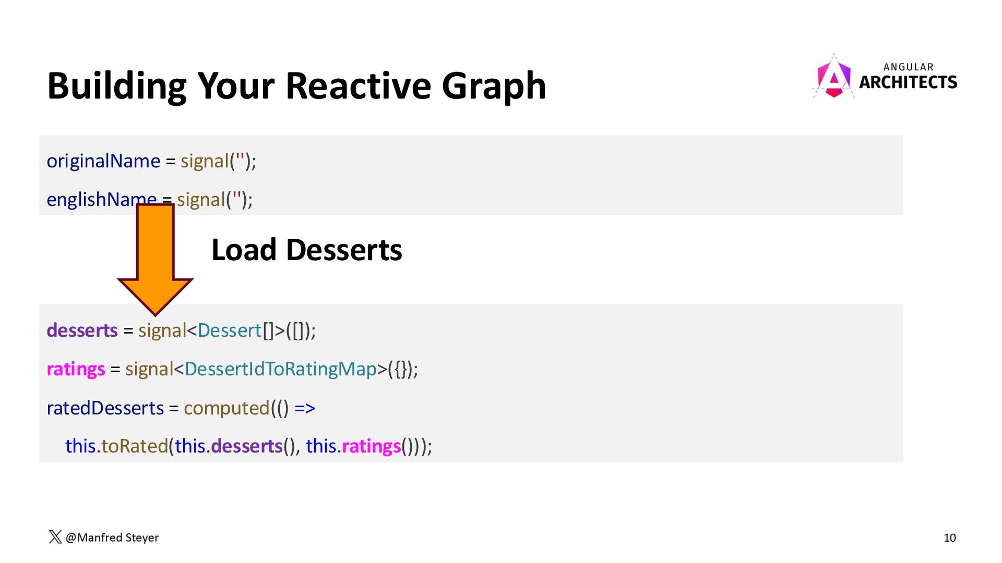Click the 'ARCHITECTS' text in the logo
Viewport: 1002px width, 563px height.
[x=908, y=82]
